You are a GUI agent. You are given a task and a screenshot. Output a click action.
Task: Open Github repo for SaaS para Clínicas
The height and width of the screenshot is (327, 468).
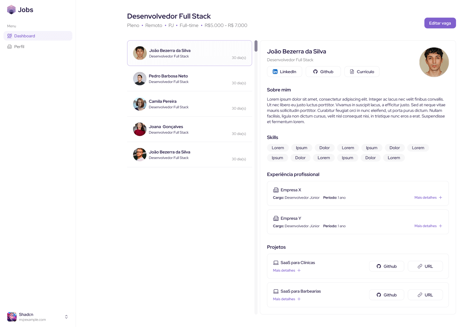(x=386, y=267)
